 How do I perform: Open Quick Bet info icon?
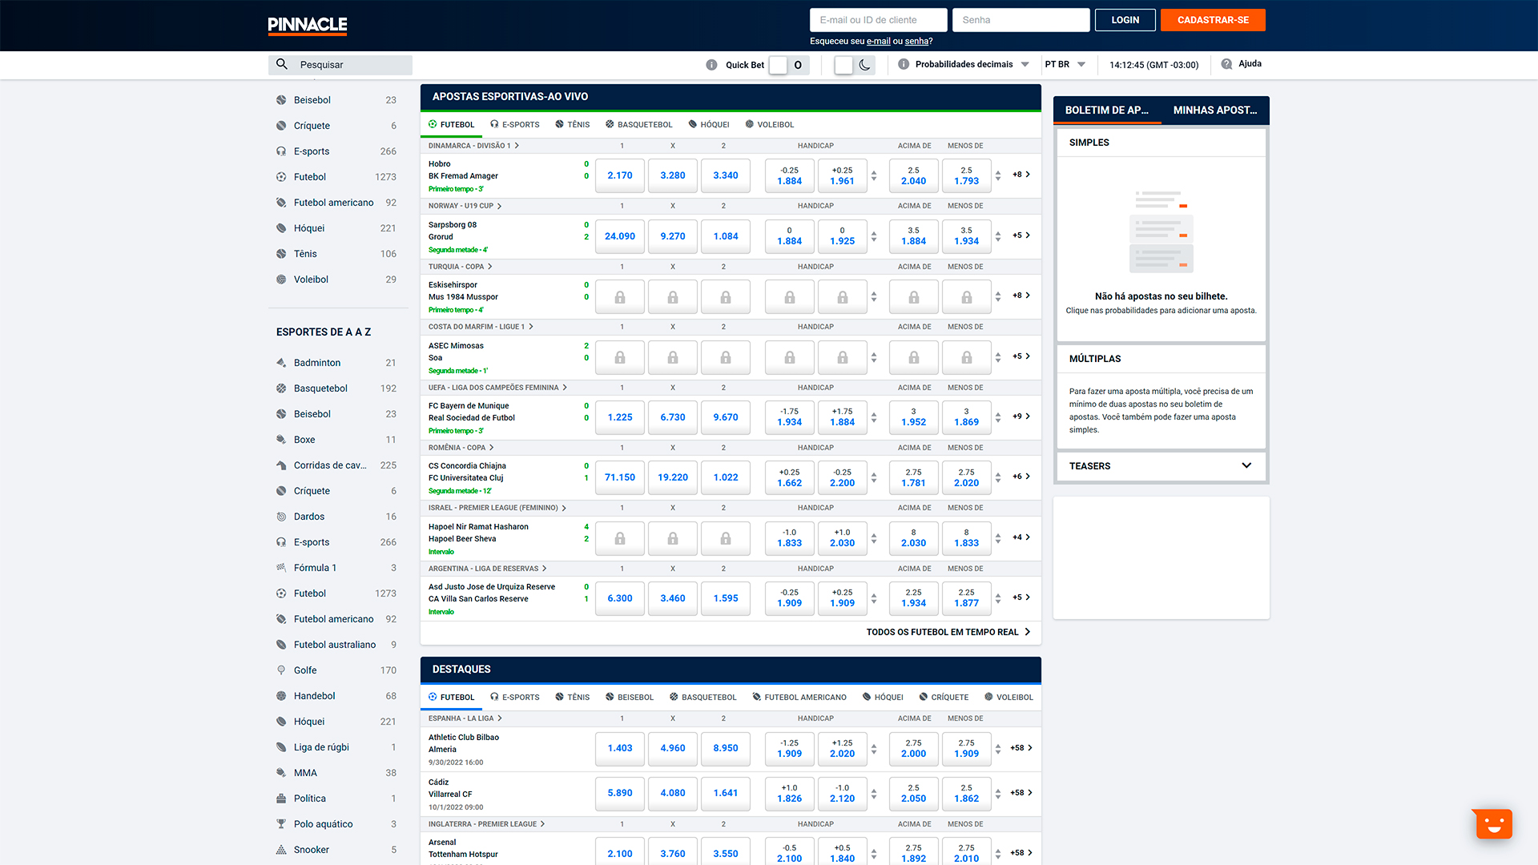[x=711, y=65]
